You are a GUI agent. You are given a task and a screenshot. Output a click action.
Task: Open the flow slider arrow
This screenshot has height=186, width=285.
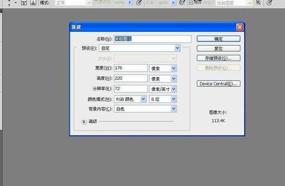173,2
